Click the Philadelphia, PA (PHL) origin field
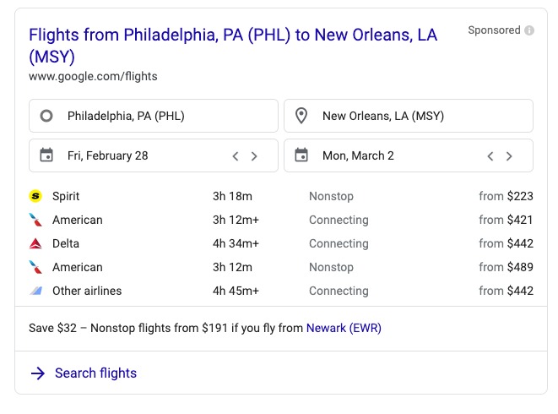The height and width of the screenshot is (414, 558). click(154, 116)
